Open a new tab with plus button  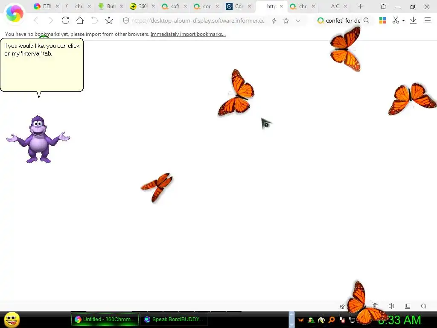[x=360, y=6]
